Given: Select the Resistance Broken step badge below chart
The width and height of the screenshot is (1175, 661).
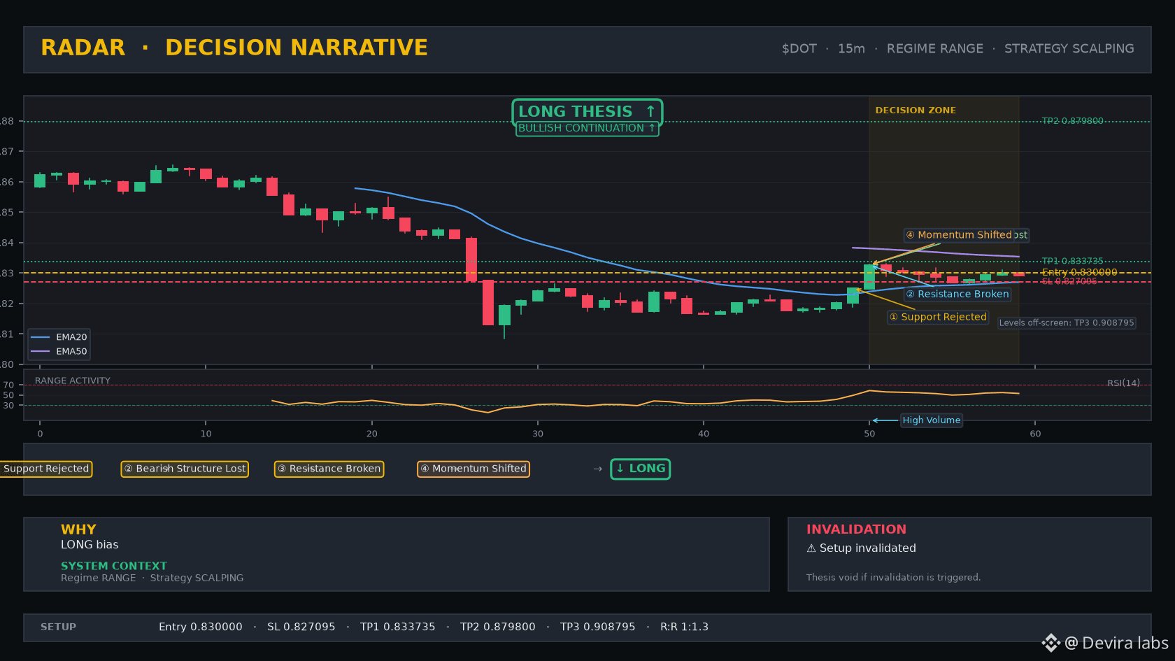Looking at the screenshot, I should (x=329, y=469).
